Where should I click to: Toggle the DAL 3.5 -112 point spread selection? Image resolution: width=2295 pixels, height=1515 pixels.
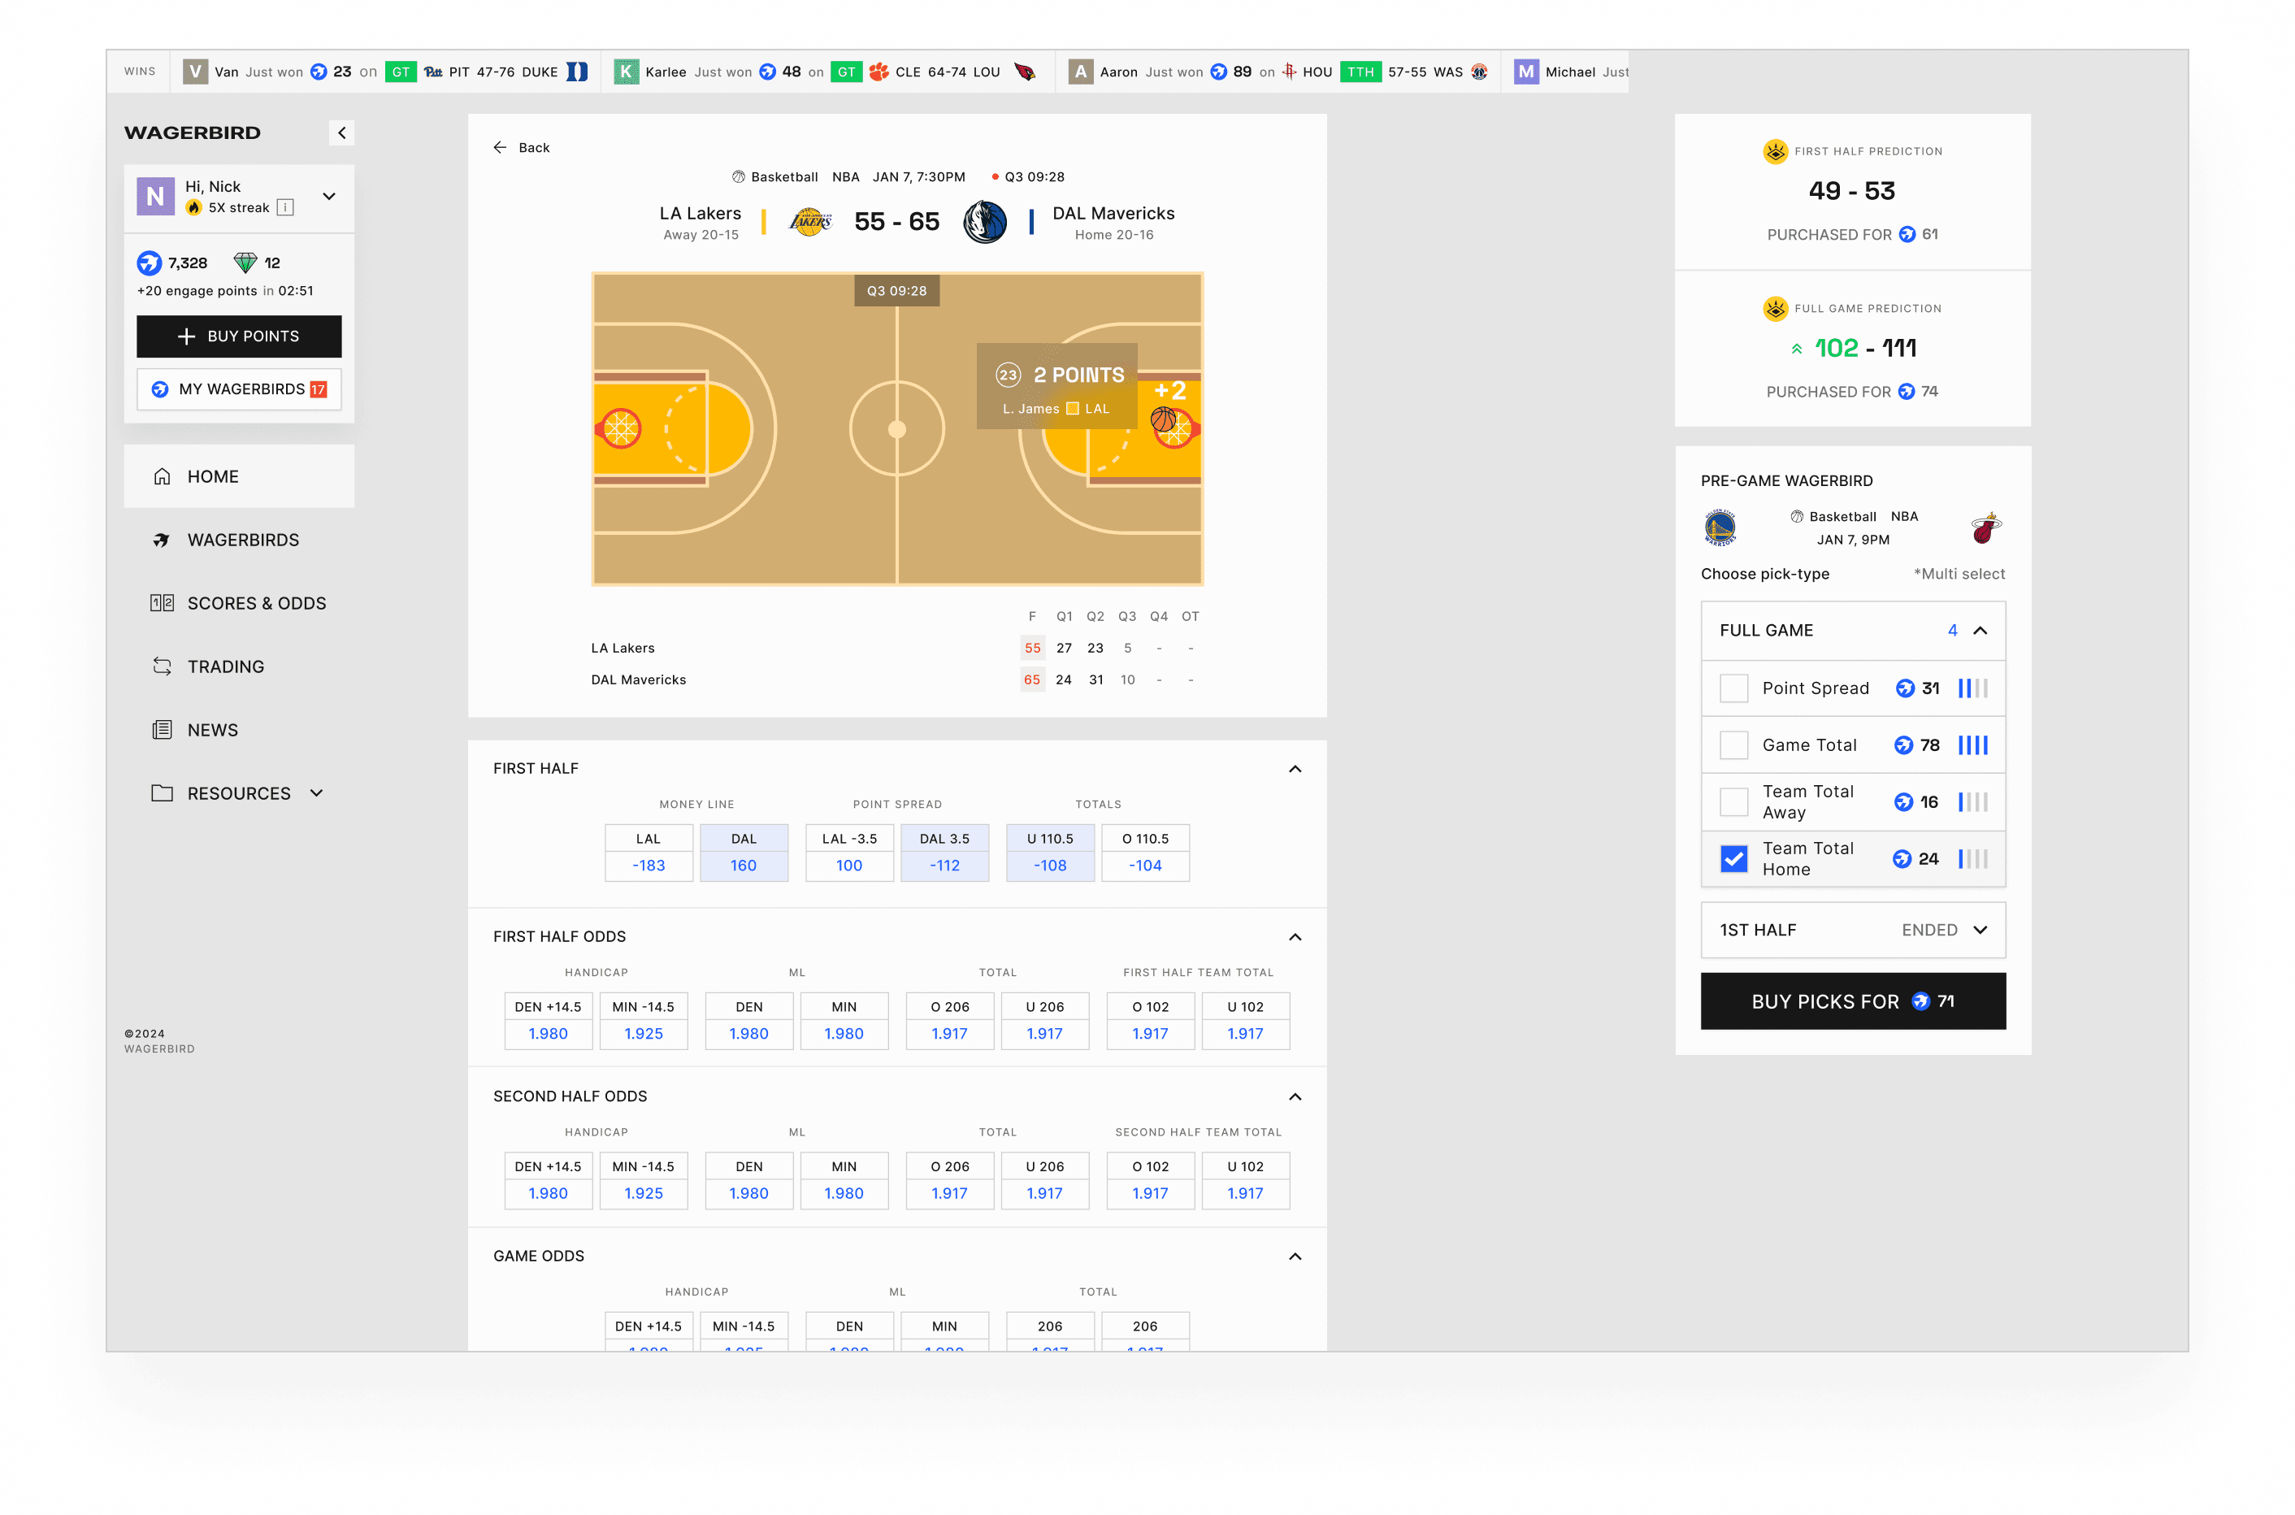point(944,852)
